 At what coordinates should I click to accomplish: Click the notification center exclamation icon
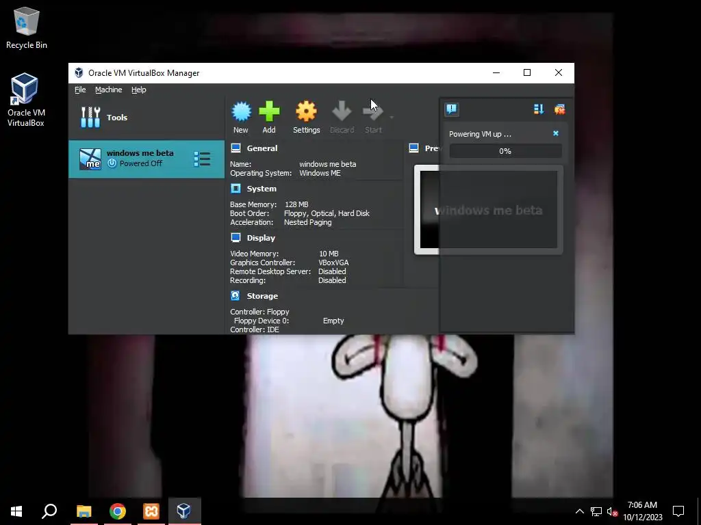(452, 109)
